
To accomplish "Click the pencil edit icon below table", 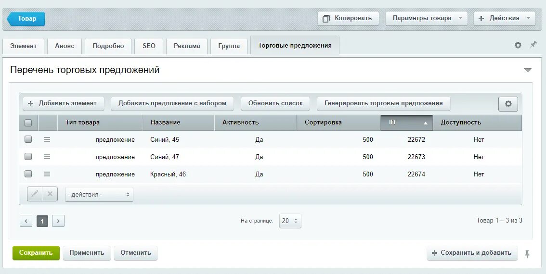I will coord(35,194).
